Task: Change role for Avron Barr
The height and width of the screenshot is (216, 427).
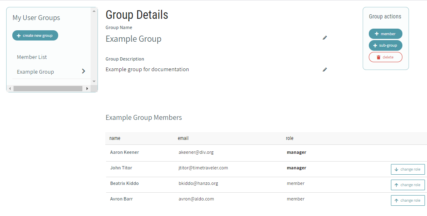Action: [408, 200]
